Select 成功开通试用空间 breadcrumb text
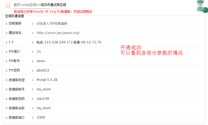The width and height of the screenshot is (208, 125). (53, 5)
